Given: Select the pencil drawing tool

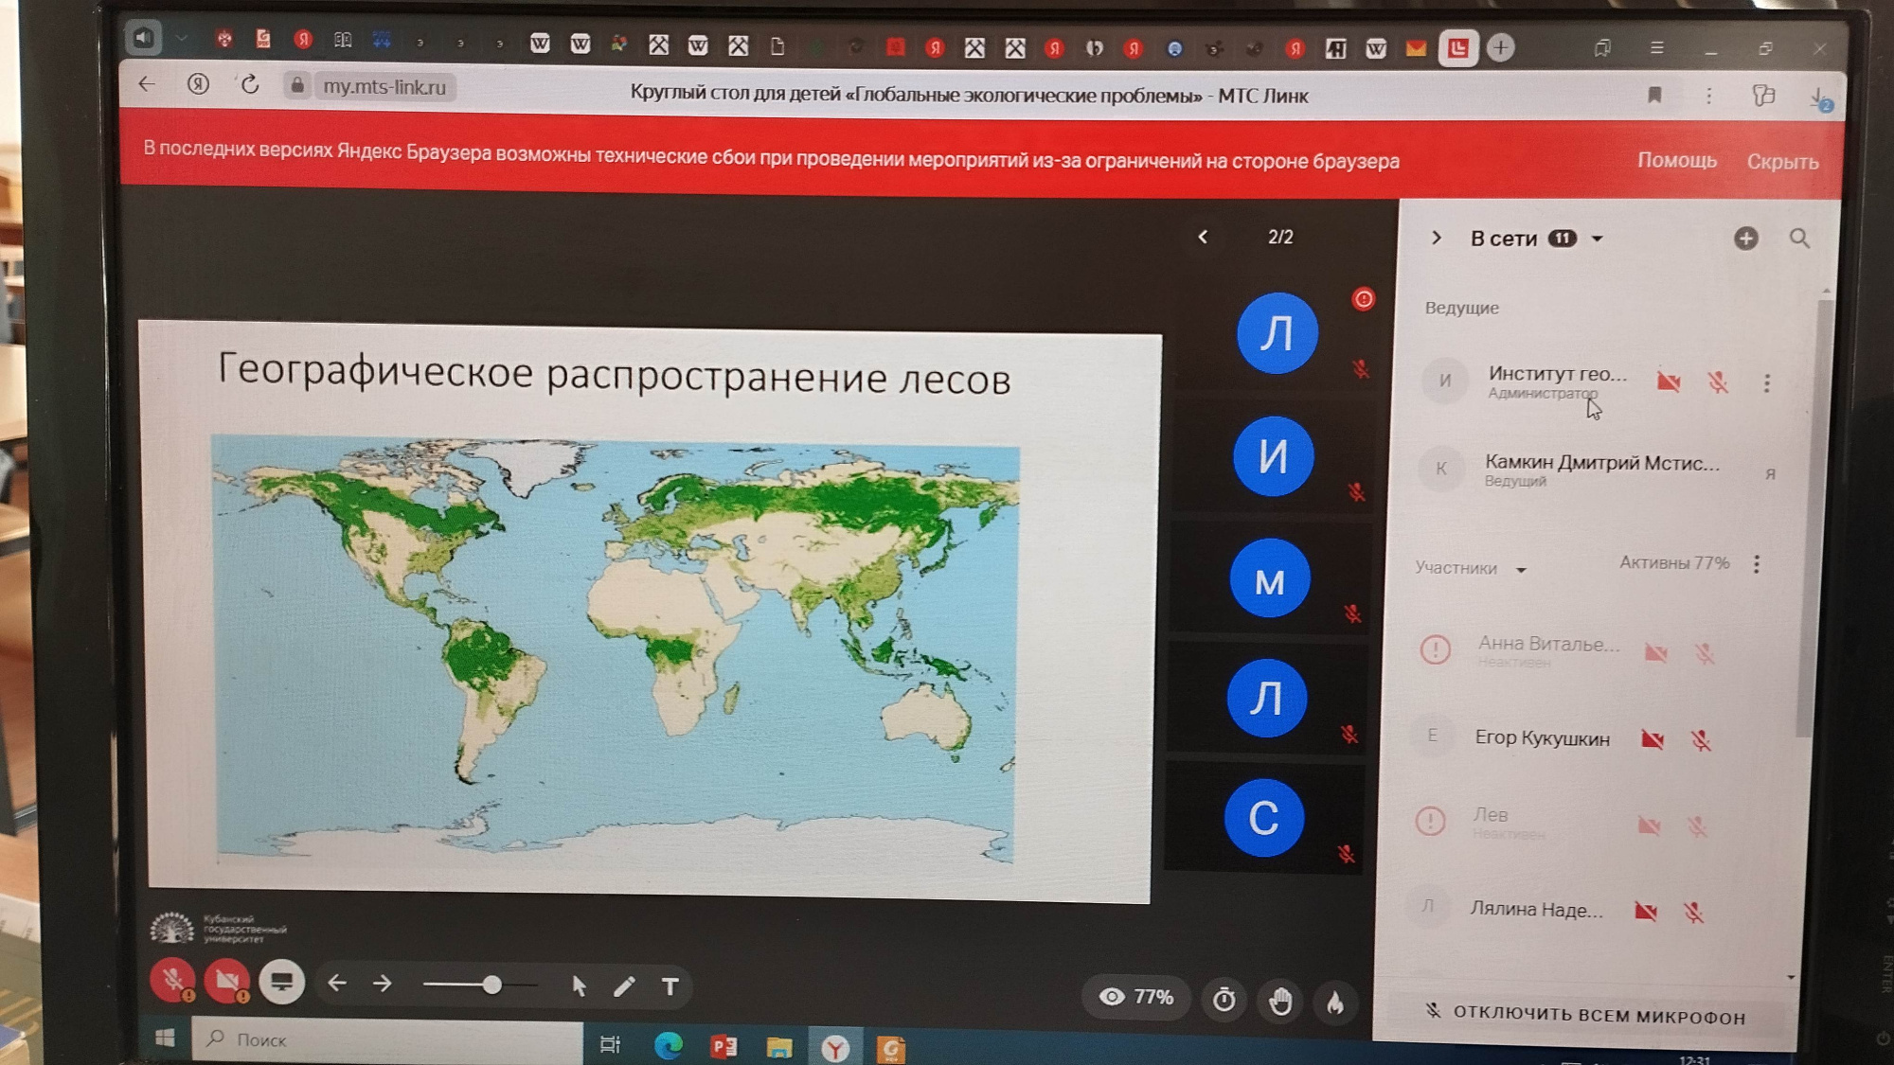Looking at the screenshot, I should coord(624,986).
